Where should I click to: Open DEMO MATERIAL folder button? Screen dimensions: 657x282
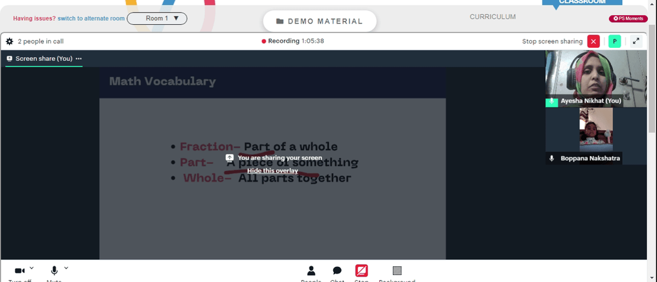tap(320, 22)
